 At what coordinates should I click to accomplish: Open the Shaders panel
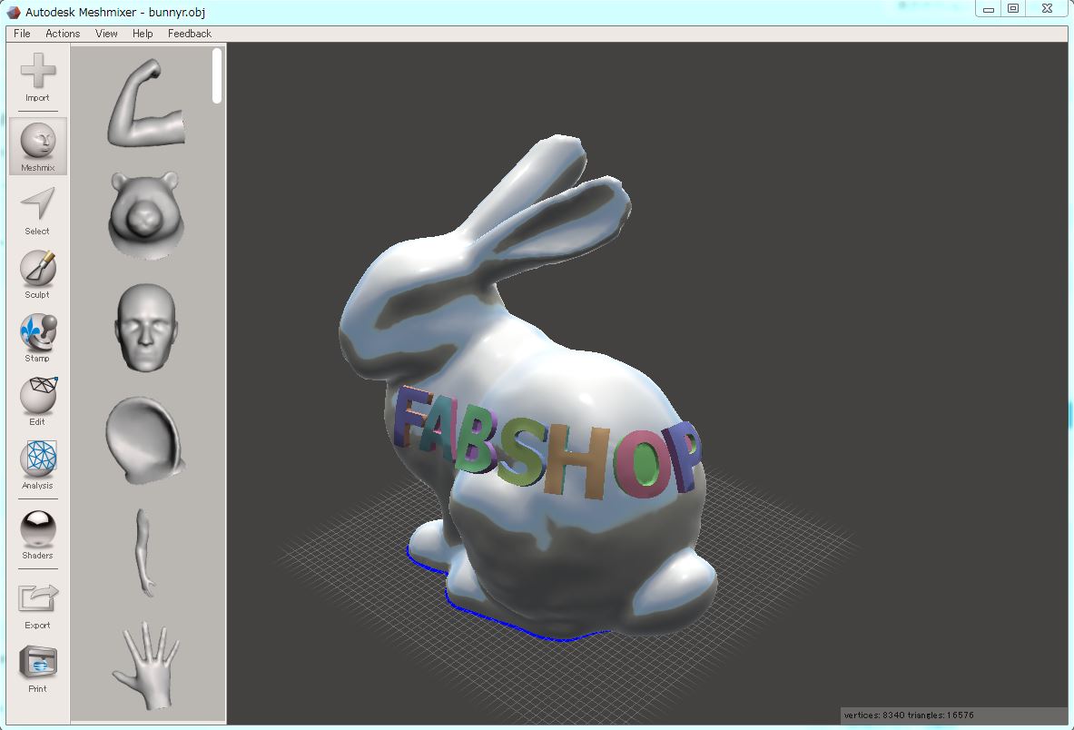(x=37, y=536)
